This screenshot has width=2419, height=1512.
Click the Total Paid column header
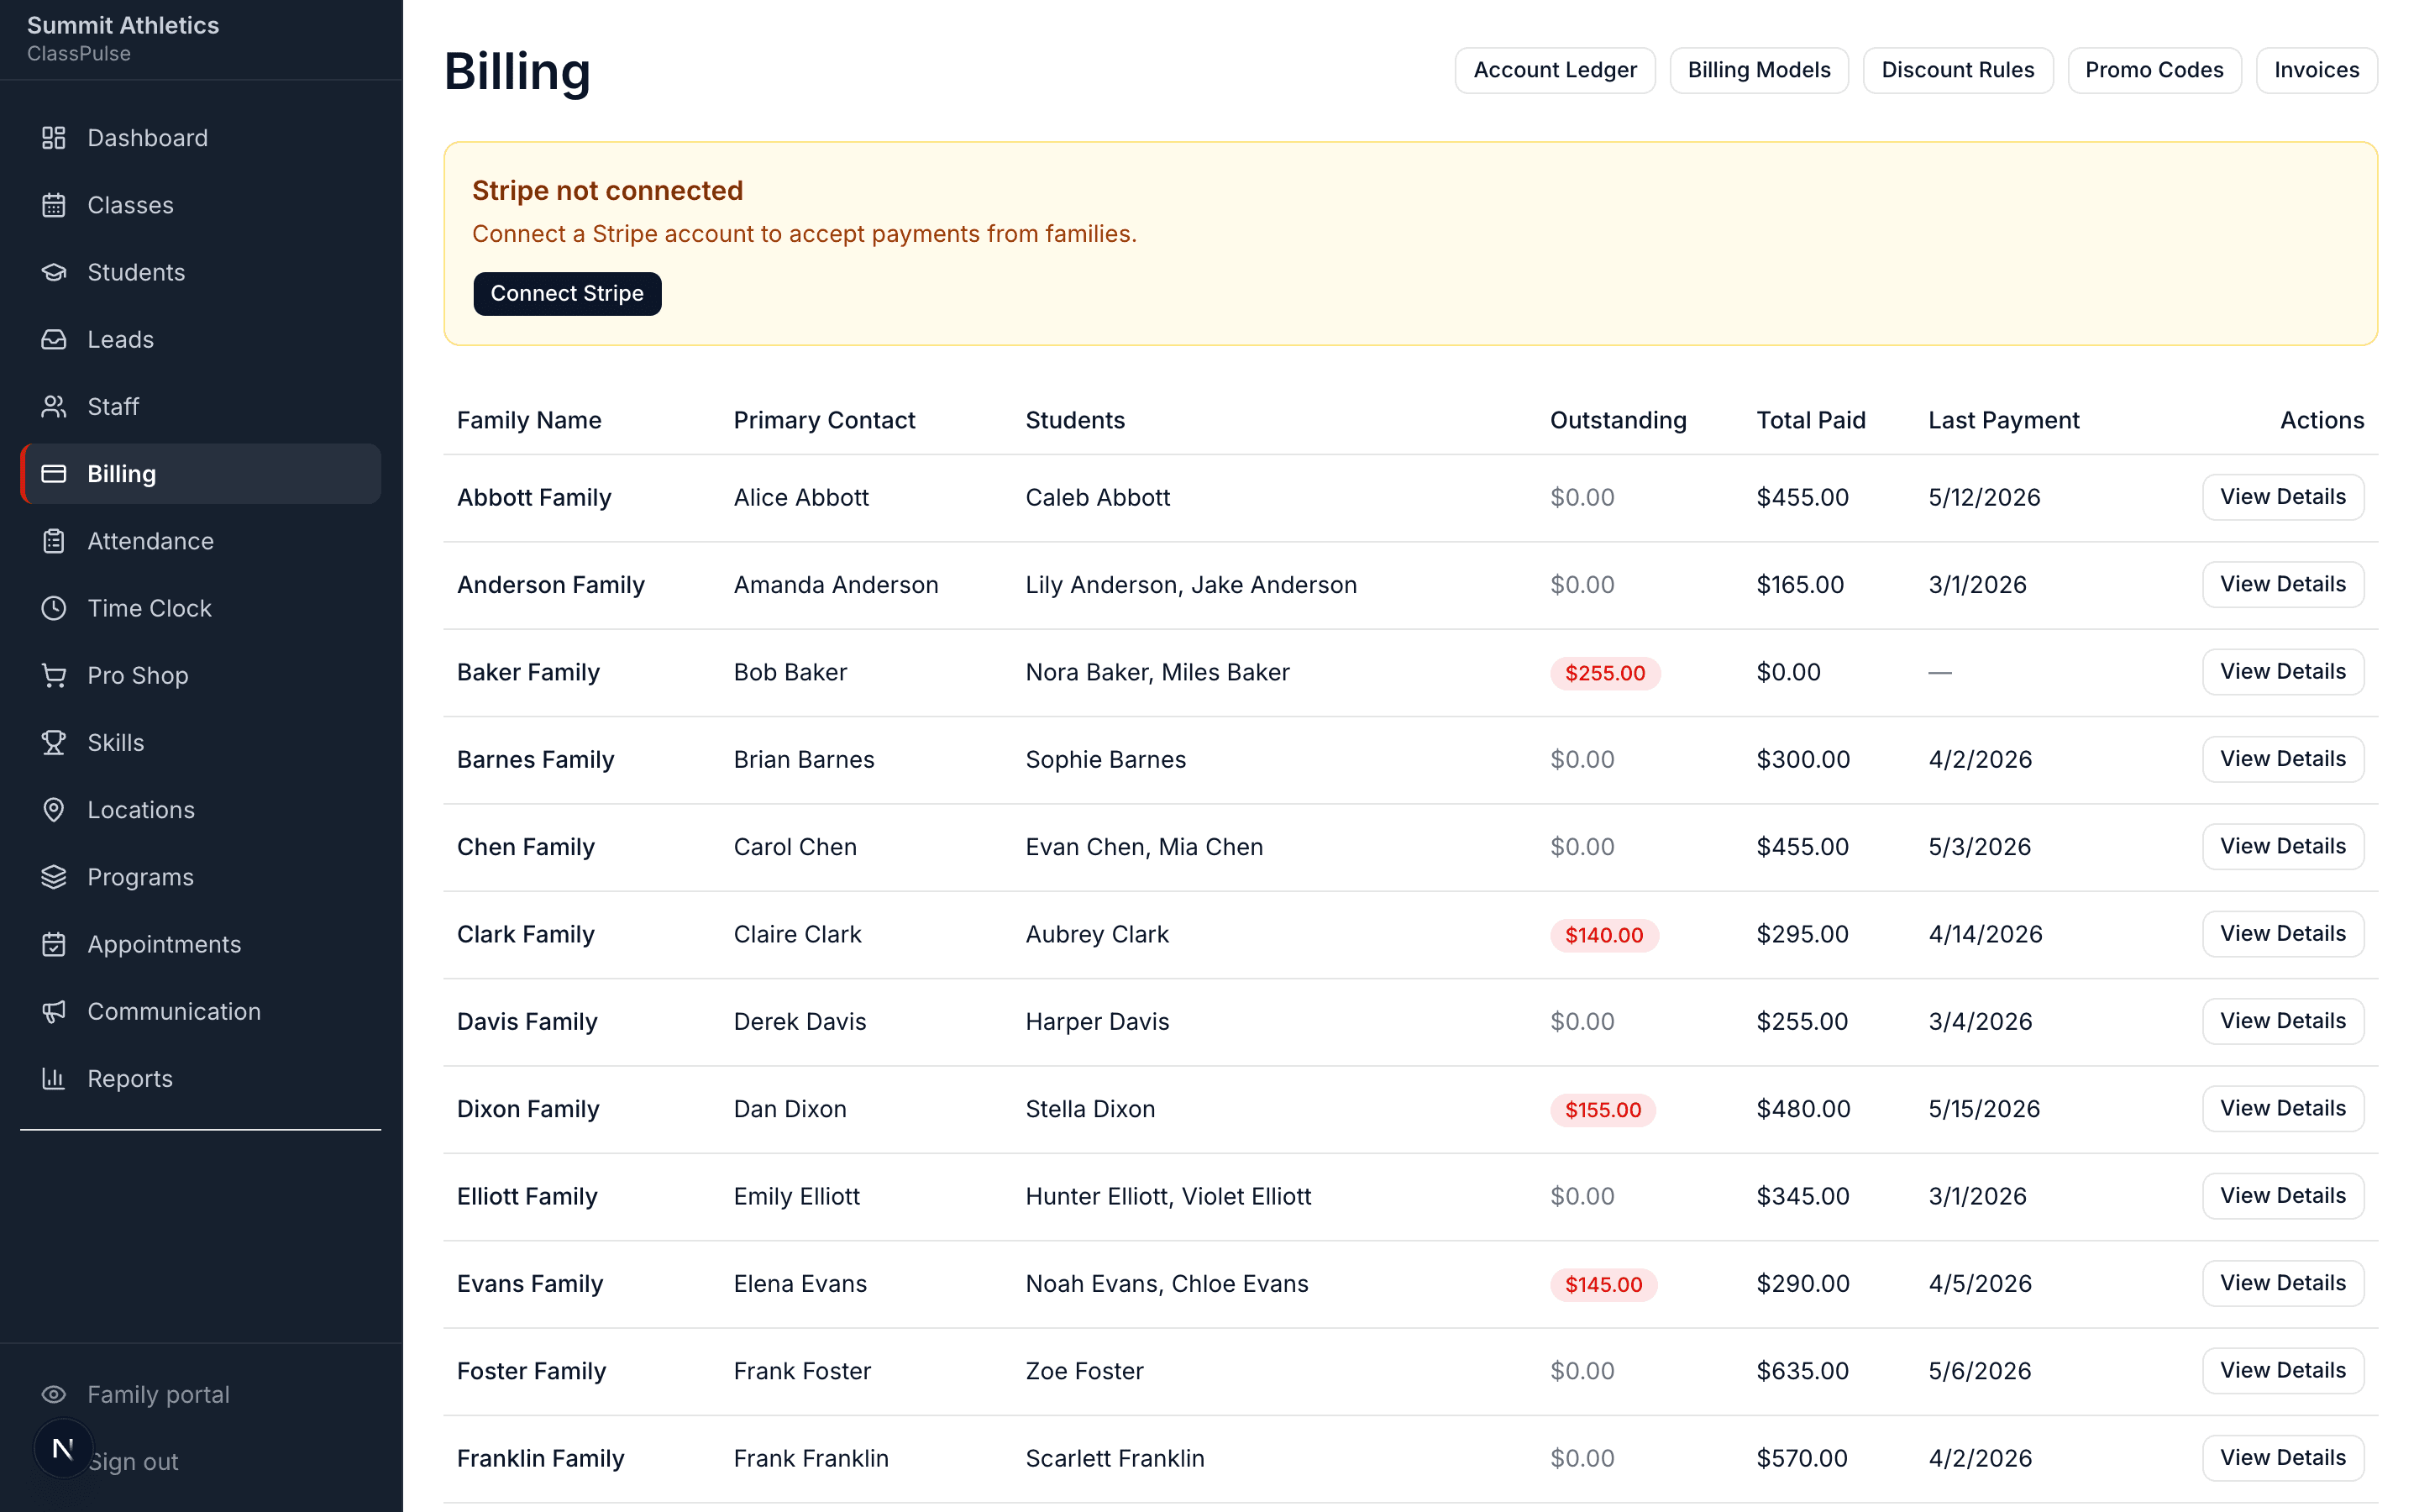coord(1810,420)
